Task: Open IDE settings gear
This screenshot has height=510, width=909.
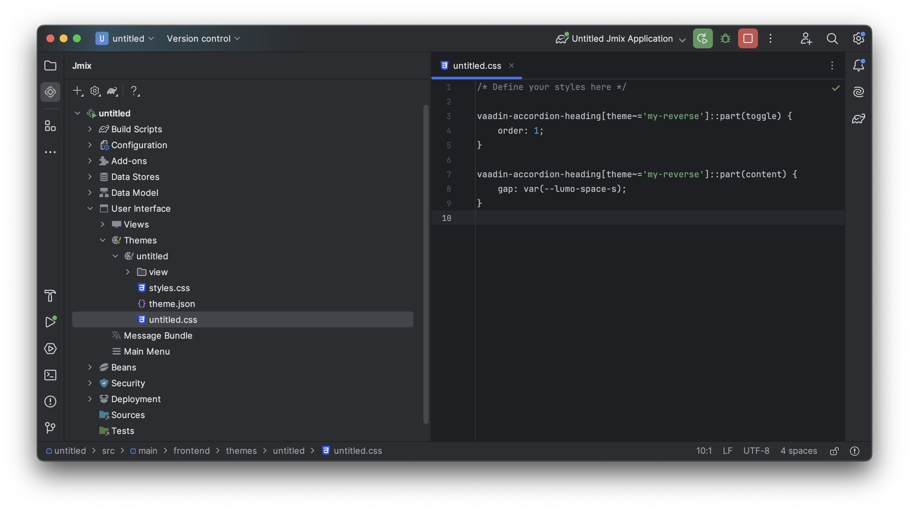Action: pyautogui.click(x=858, y=38)
